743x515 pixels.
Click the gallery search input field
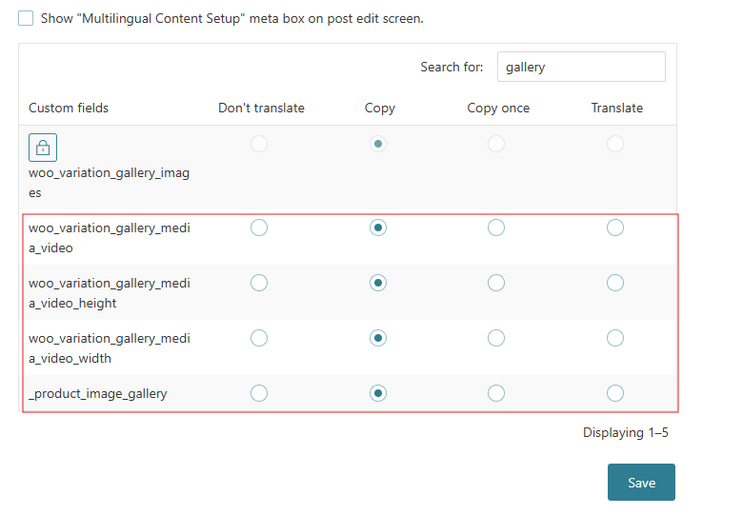[x=580, y=67]
